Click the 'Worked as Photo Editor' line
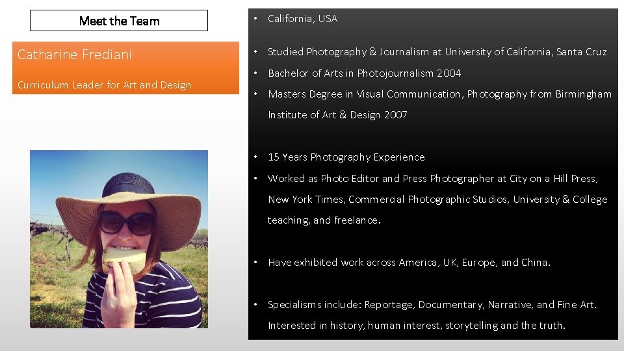 tap(433, 179)
